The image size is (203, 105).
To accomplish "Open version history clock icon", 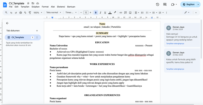I will 157,4.
